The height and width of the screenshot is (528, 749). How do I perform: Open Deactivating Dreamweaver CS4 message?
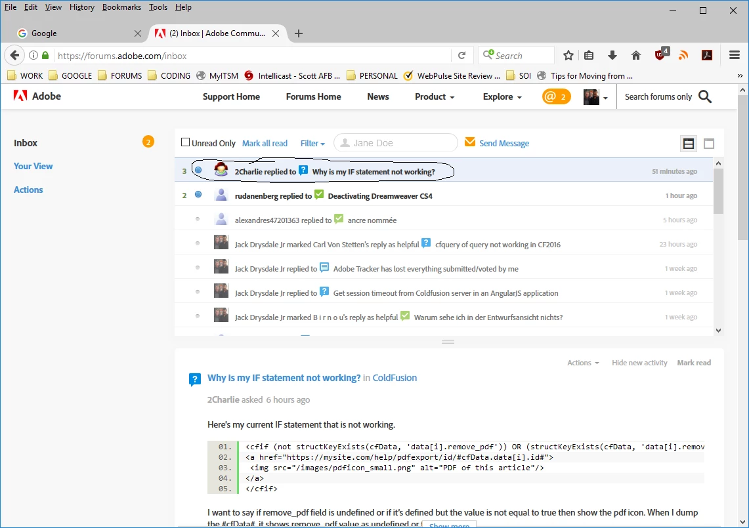380,195
